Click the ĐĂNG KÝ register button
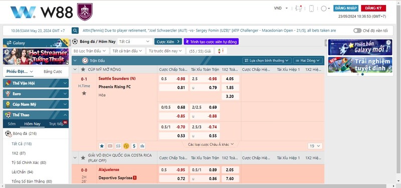The height and width of the screenshot is (188, 401). [x=373, y=8]
